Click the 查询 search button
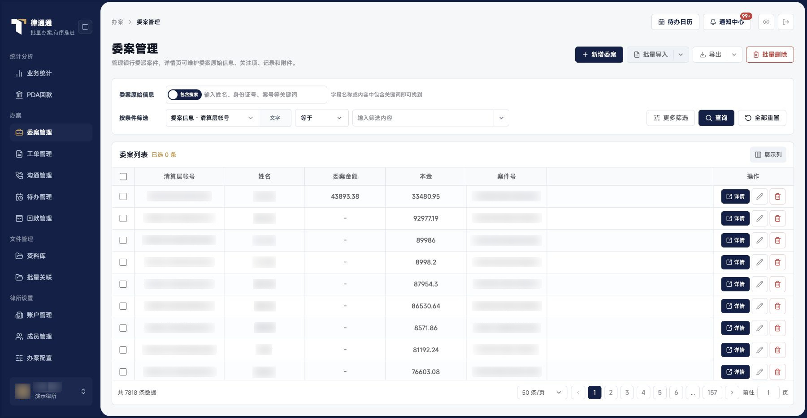Screen dimensions: 807x418 [x=716, y=118]
